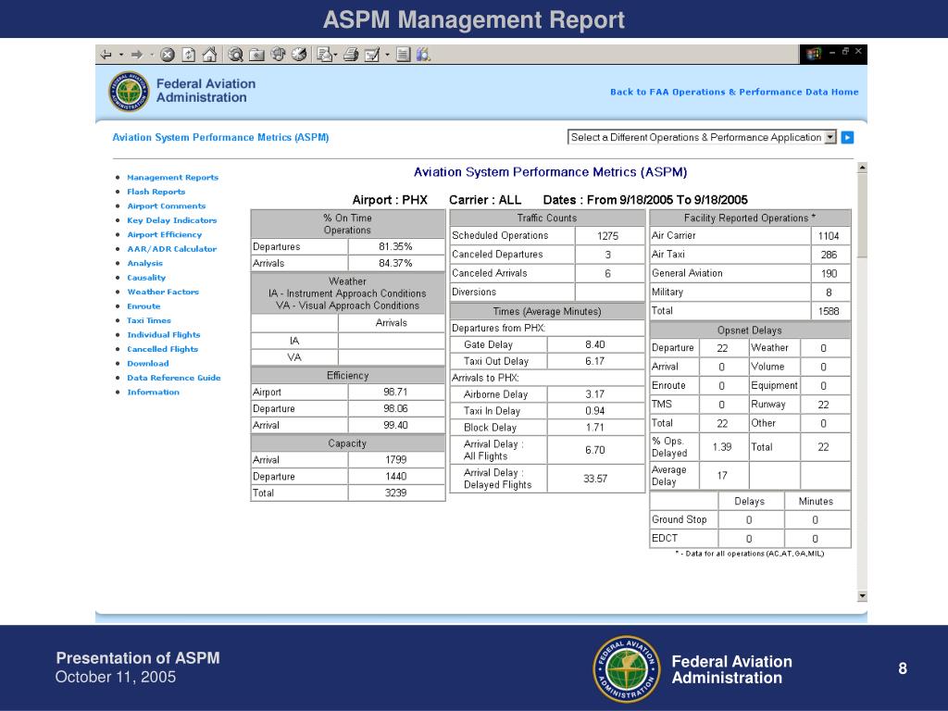Open Back to FAA Operations & Performance Data Home

(x=734, y=92)
